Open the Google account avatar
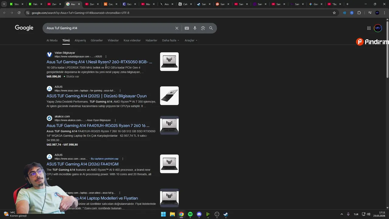The width and height of the screenshot is (389, 219). (x=378, y=28)
